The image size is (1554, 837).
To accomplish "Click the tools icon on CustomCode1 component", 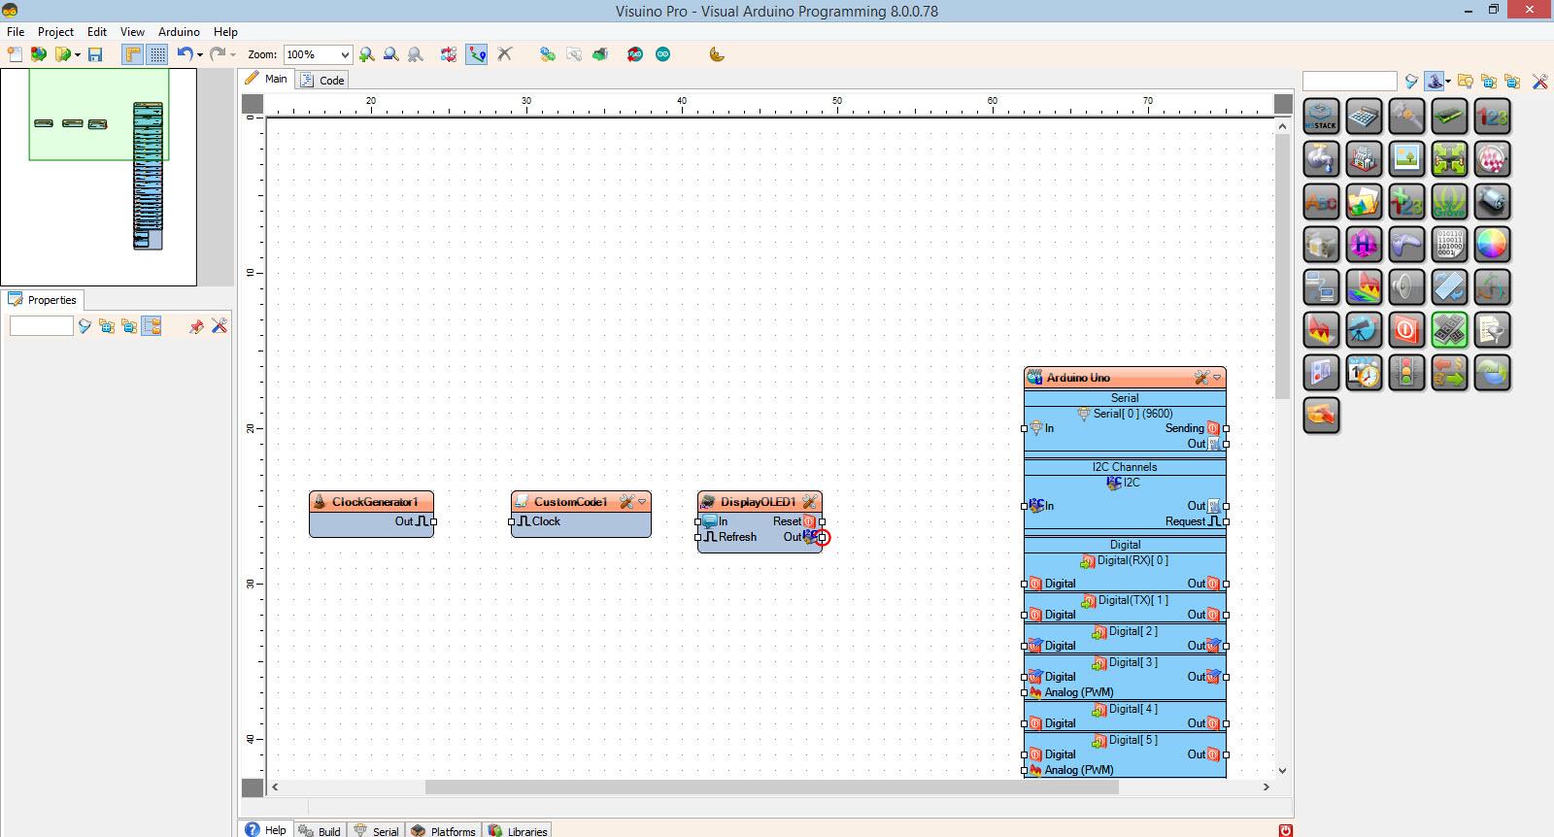I will (x=626, y=502).
